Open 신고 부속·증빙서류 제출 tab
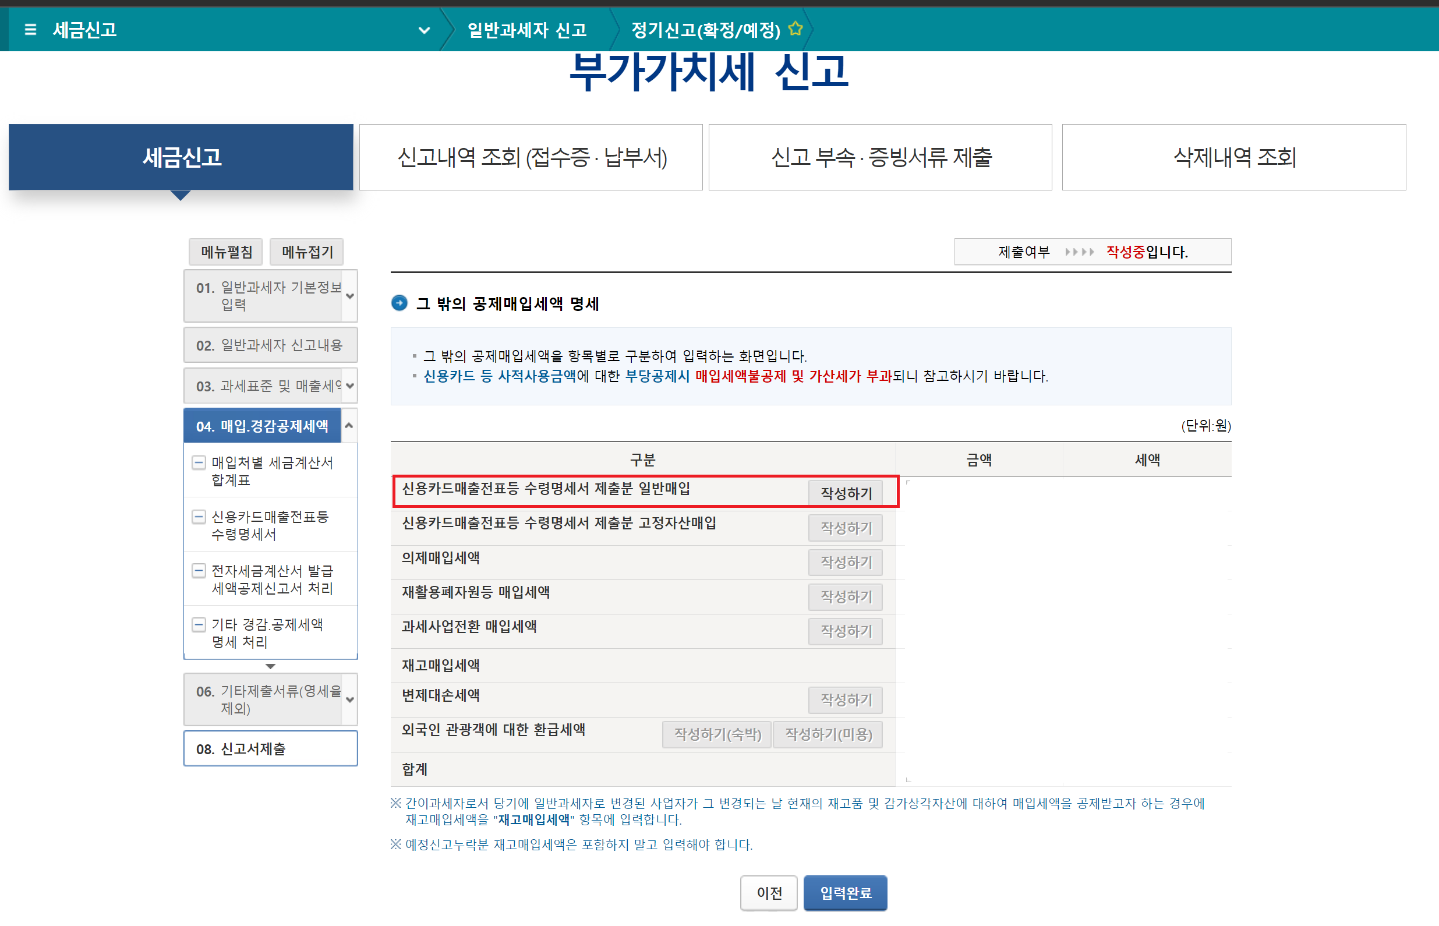Screen dimensions: 1439x926 (881, 157)
